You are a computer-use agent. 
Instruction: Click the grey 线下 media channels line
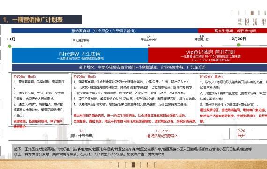pyautogui.click(x=133, y=149)
